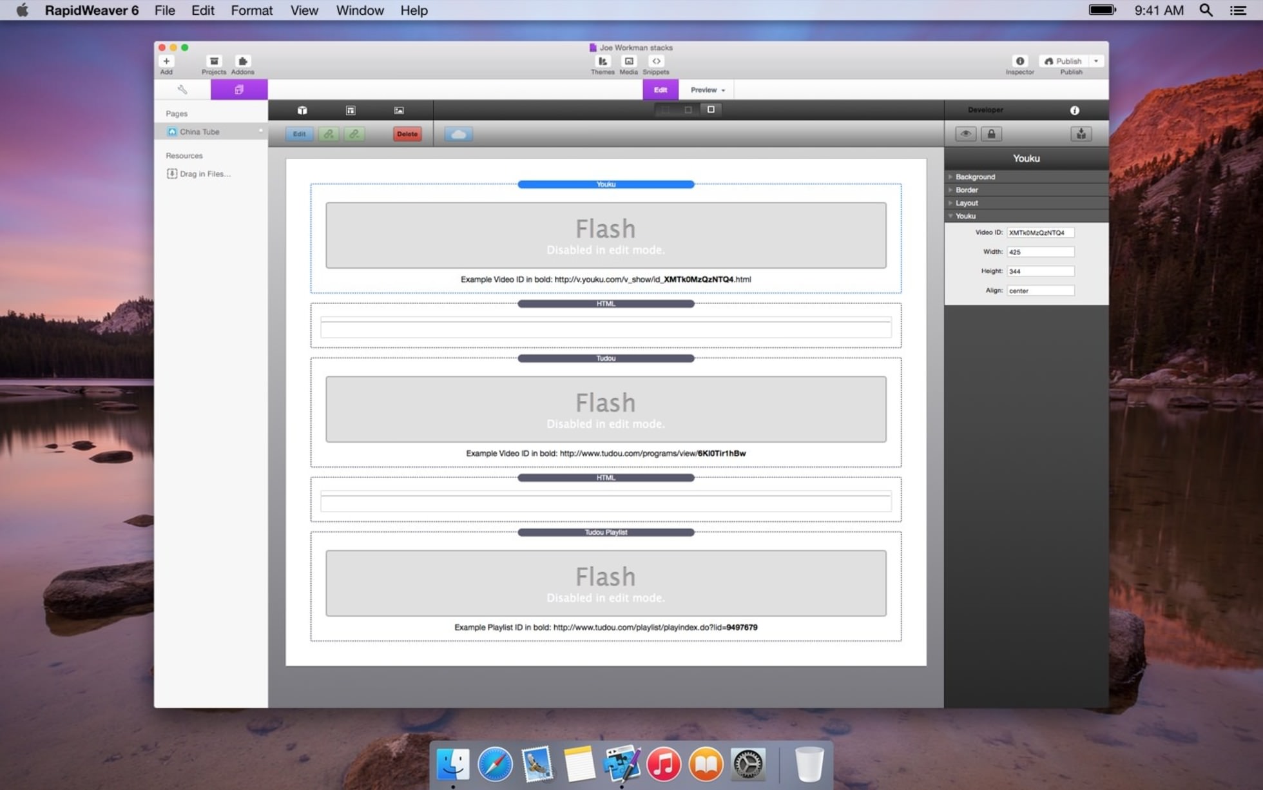Image resolution: width=1263 pixels, height=790 pixels.
Task: Click the Tudou example video ID text
Action: click(x=606, y=453)
